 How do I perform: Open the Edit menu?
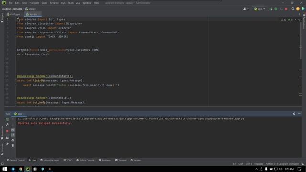(17, 3)
